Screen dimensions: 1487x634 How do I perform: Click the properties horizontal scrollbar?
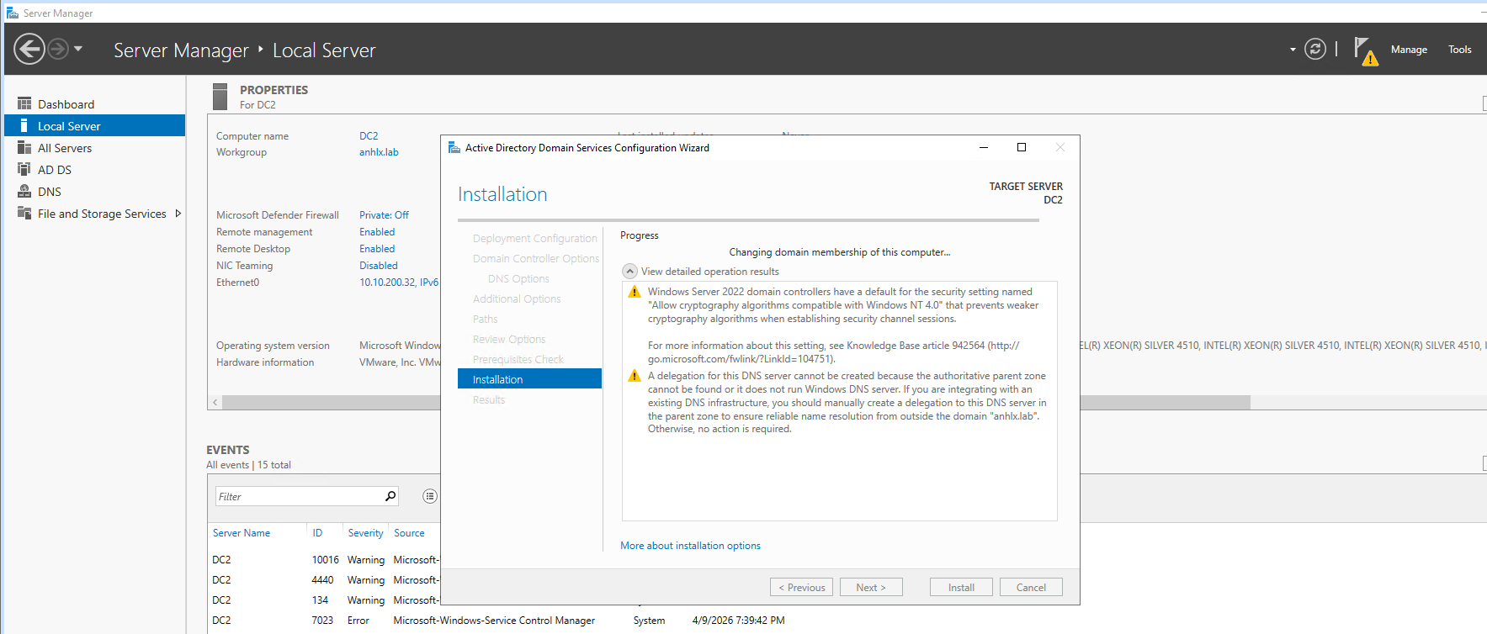coord(328,403)
